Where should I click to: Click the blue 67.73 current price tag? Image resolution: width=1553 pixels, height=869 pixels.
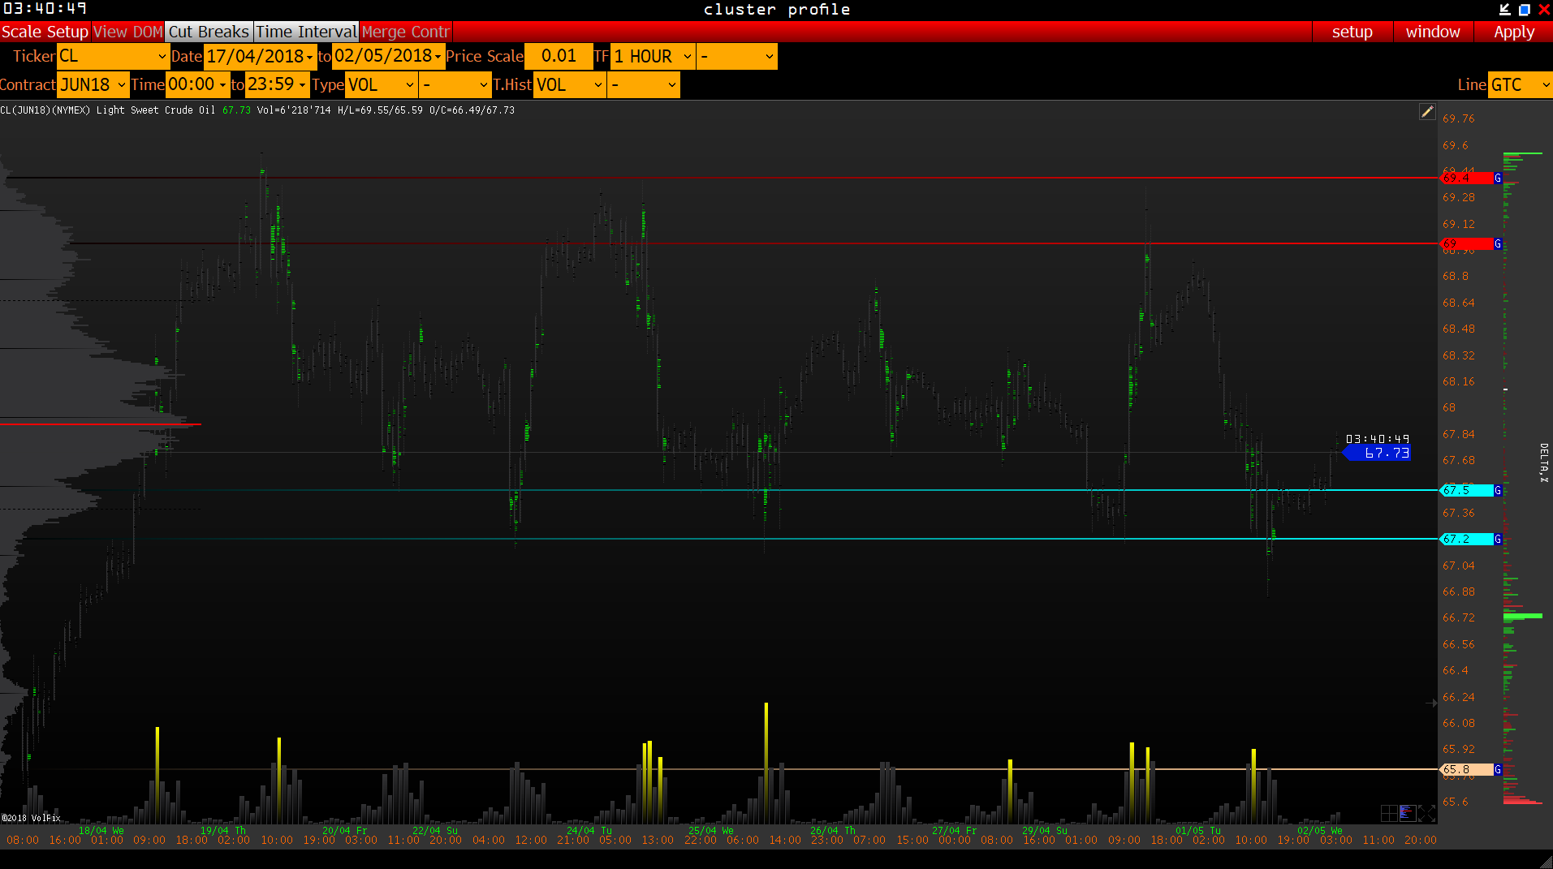[1378, 454]
